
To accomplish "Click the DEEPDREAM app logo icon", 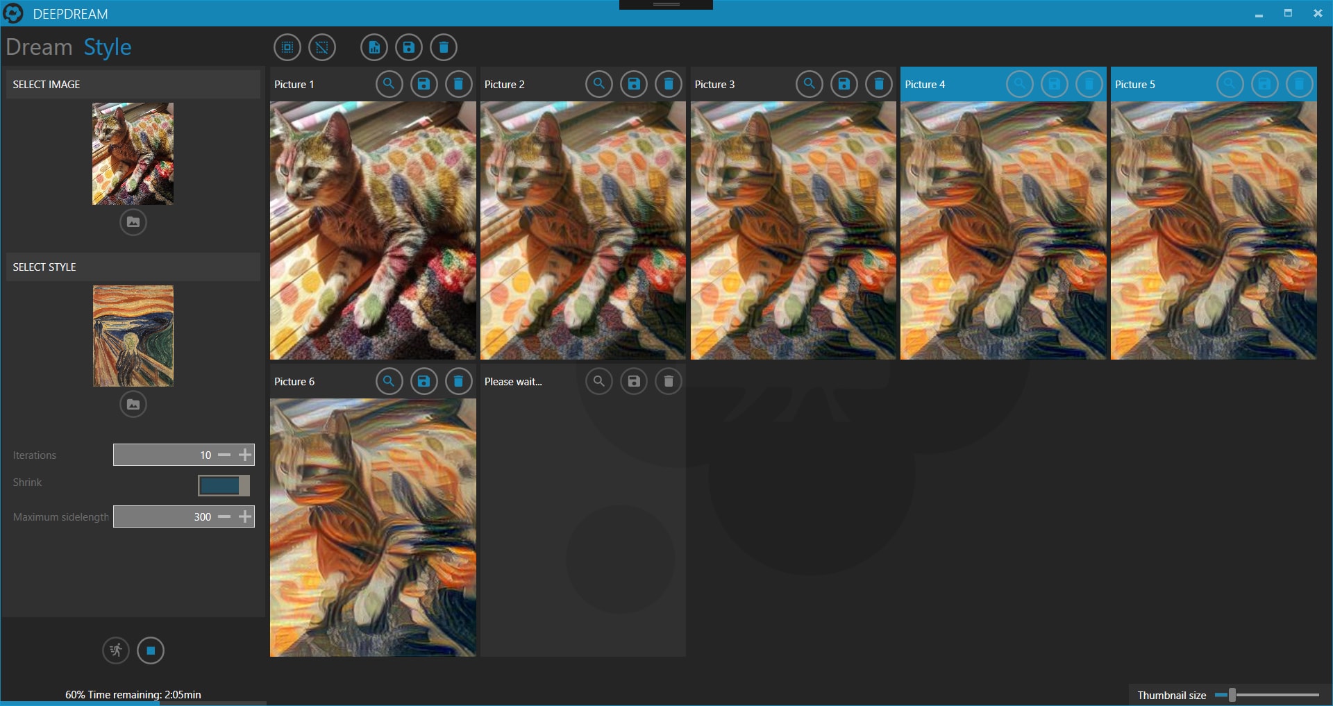I will [x=13, y=13].
